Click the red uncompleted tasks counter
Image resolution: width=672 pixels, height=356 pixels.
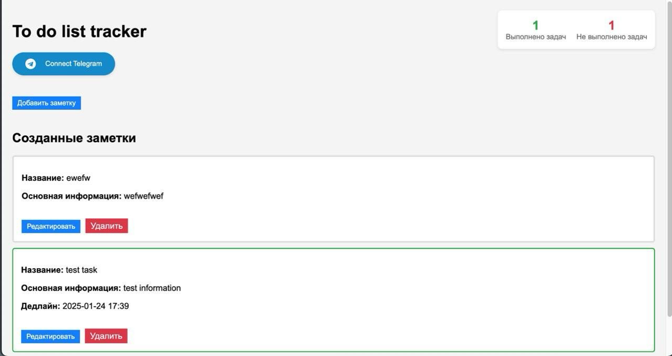(x=611, y=25)
